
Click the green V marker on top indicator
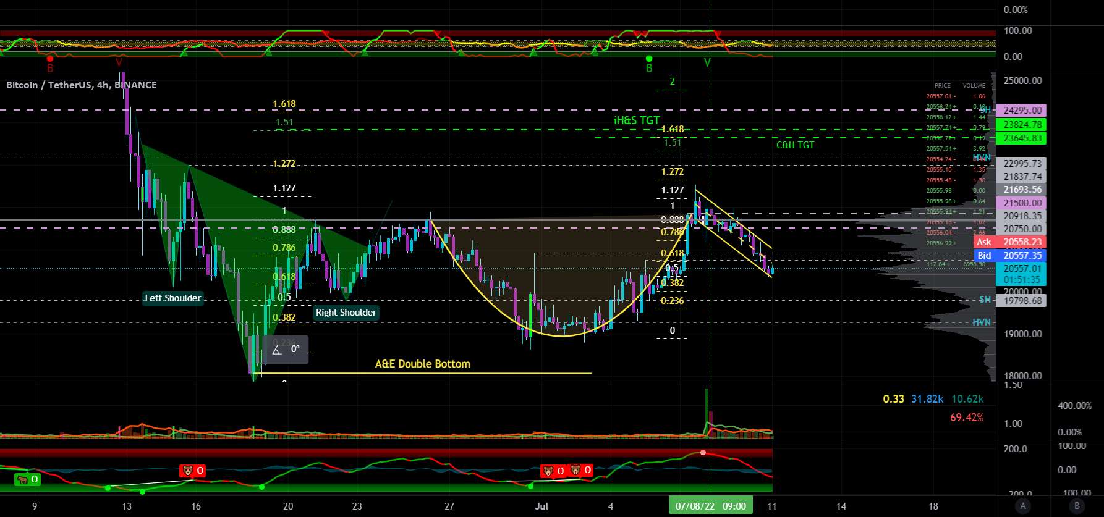tap(707, 63)
